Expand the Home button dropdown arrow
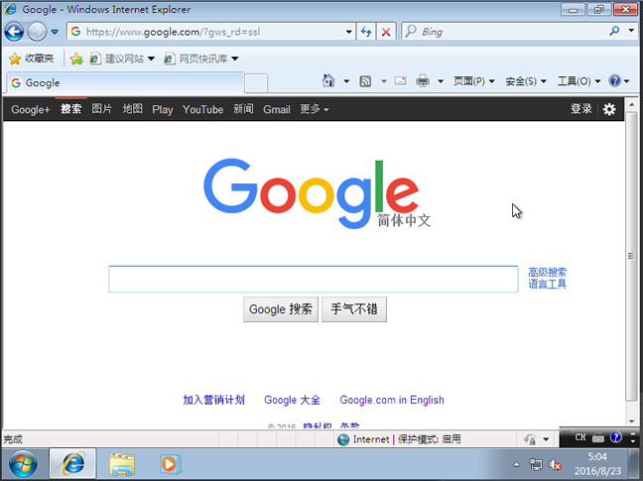This screenshot has width=643, height=481. tap(346, 81)
